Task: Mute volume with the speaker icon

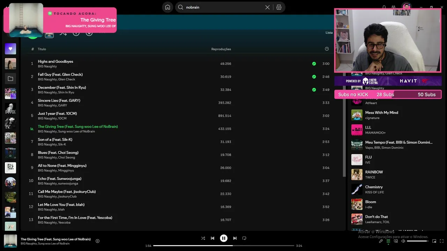Action: click(403, 241)
